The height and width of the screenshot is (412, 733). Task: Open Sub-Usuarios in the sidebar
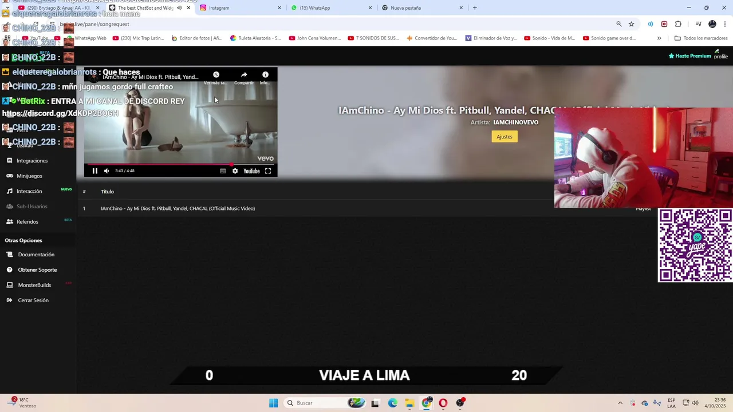click(x=31, y=207)
